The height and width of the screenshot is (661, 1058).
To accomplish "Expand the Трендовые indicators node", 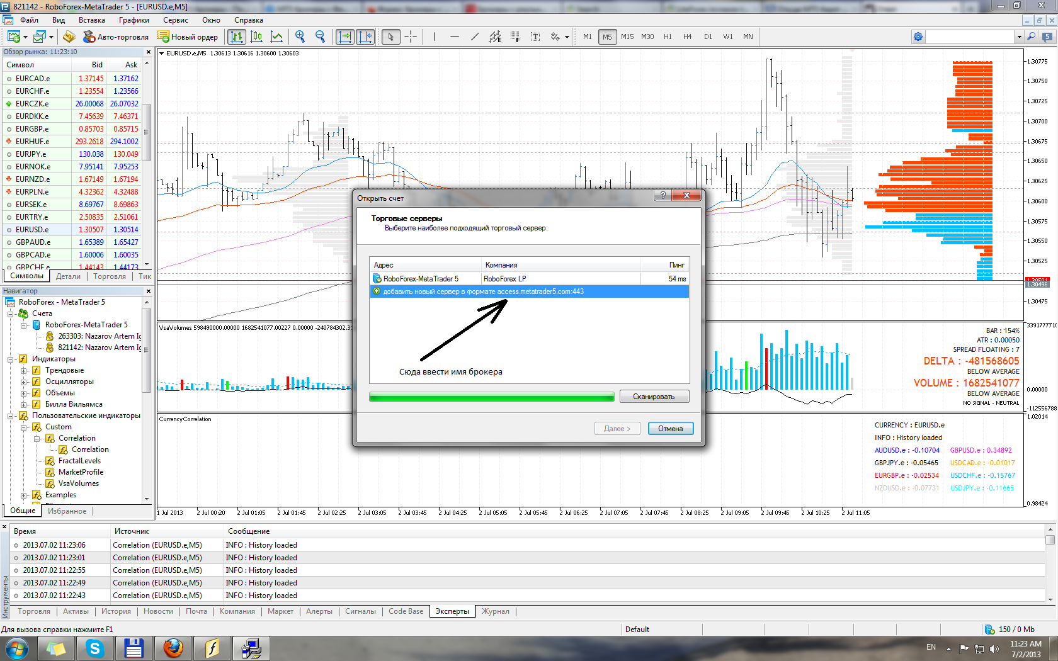I will click(24, 370).
